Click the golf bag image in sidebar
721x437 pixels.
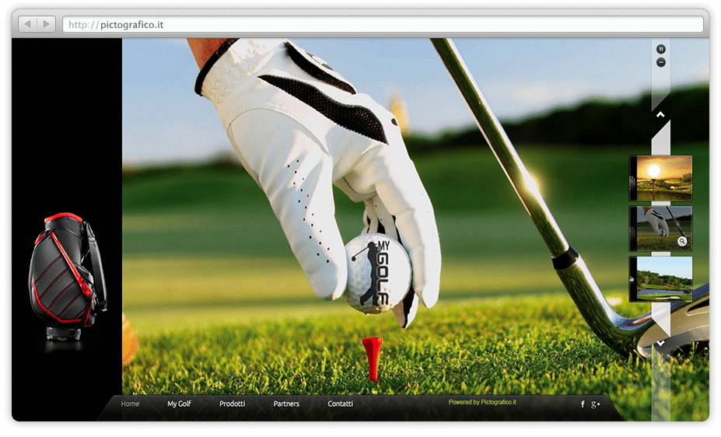pyautogui.click(x=68, y=277)
